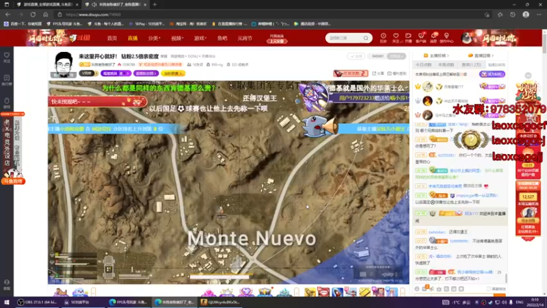Expand the 分类 dropdown in navigation
547x308 pixels.
coord(154,38)
